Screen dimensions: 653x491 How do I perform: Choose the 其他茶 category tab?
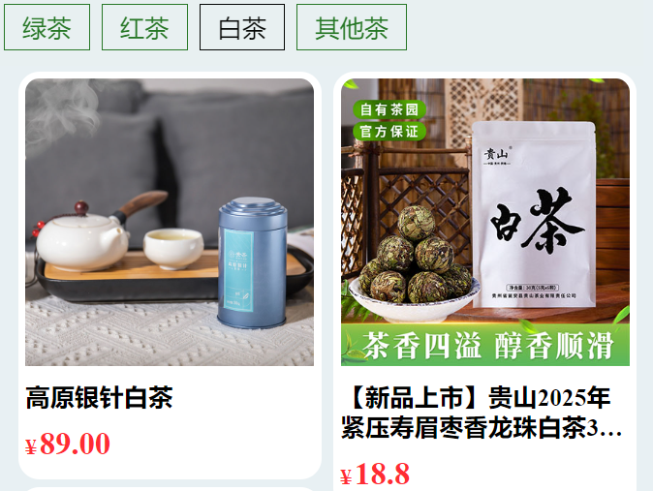click(x=352, y=27)
